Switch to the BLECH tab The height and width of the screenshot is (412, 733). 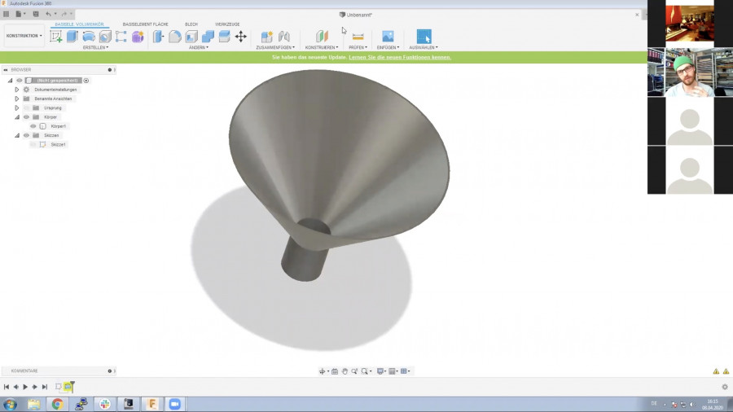click(191, 24)
